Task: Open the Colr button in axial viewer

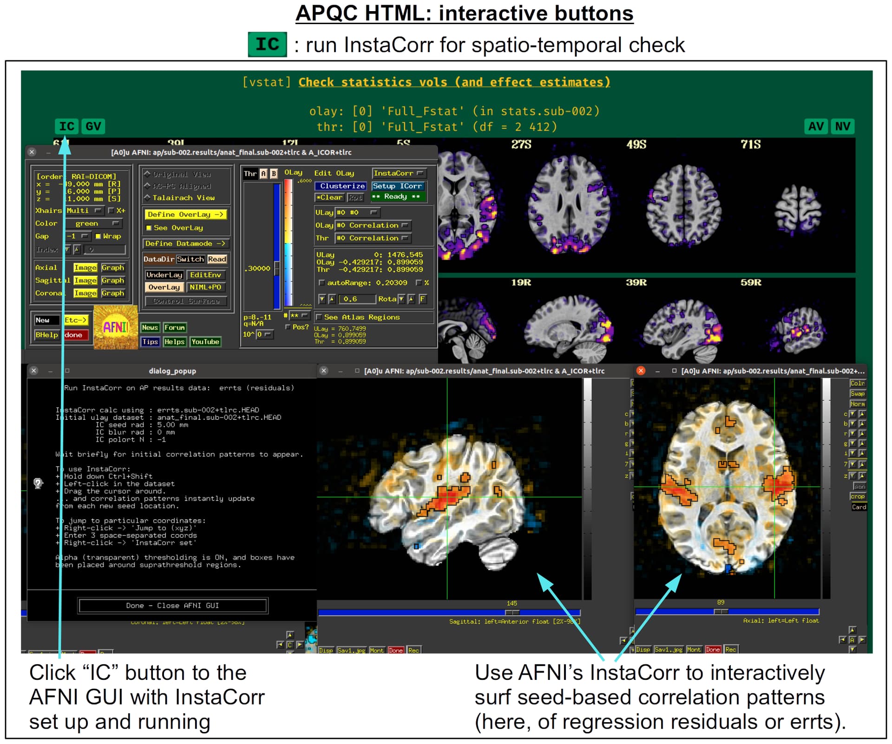Action: coord(857,383)
